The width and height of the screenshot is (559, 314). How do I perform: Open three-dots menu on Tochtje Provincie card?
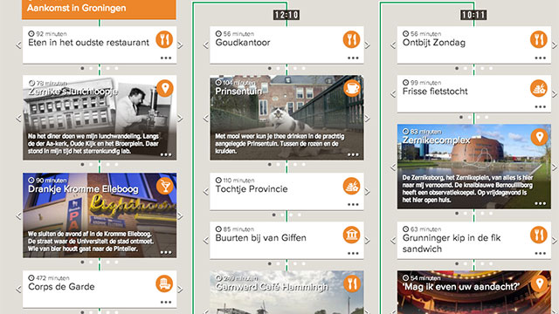point(353,204)
